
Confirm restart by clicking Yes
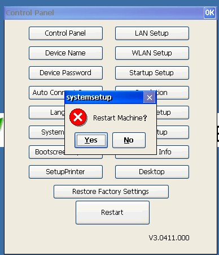(x=91, y=140)
